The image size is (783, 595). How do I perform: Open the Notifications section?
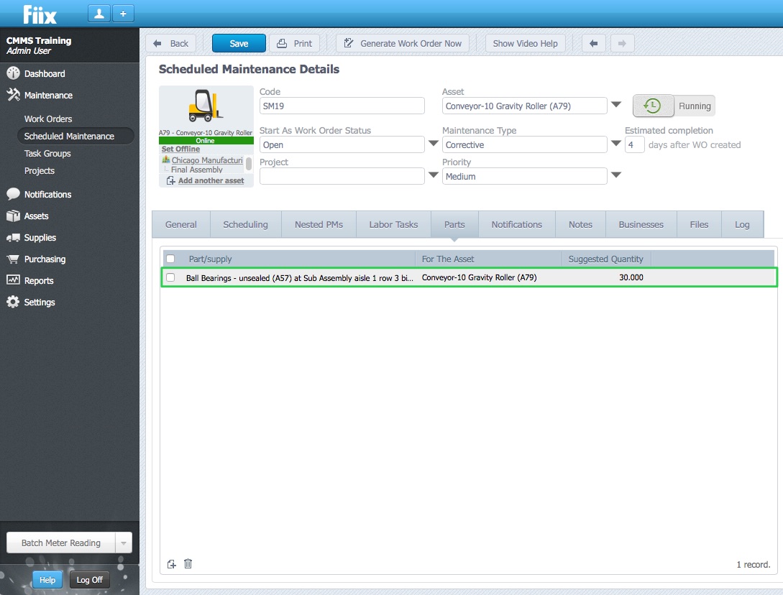click(47, 194)
